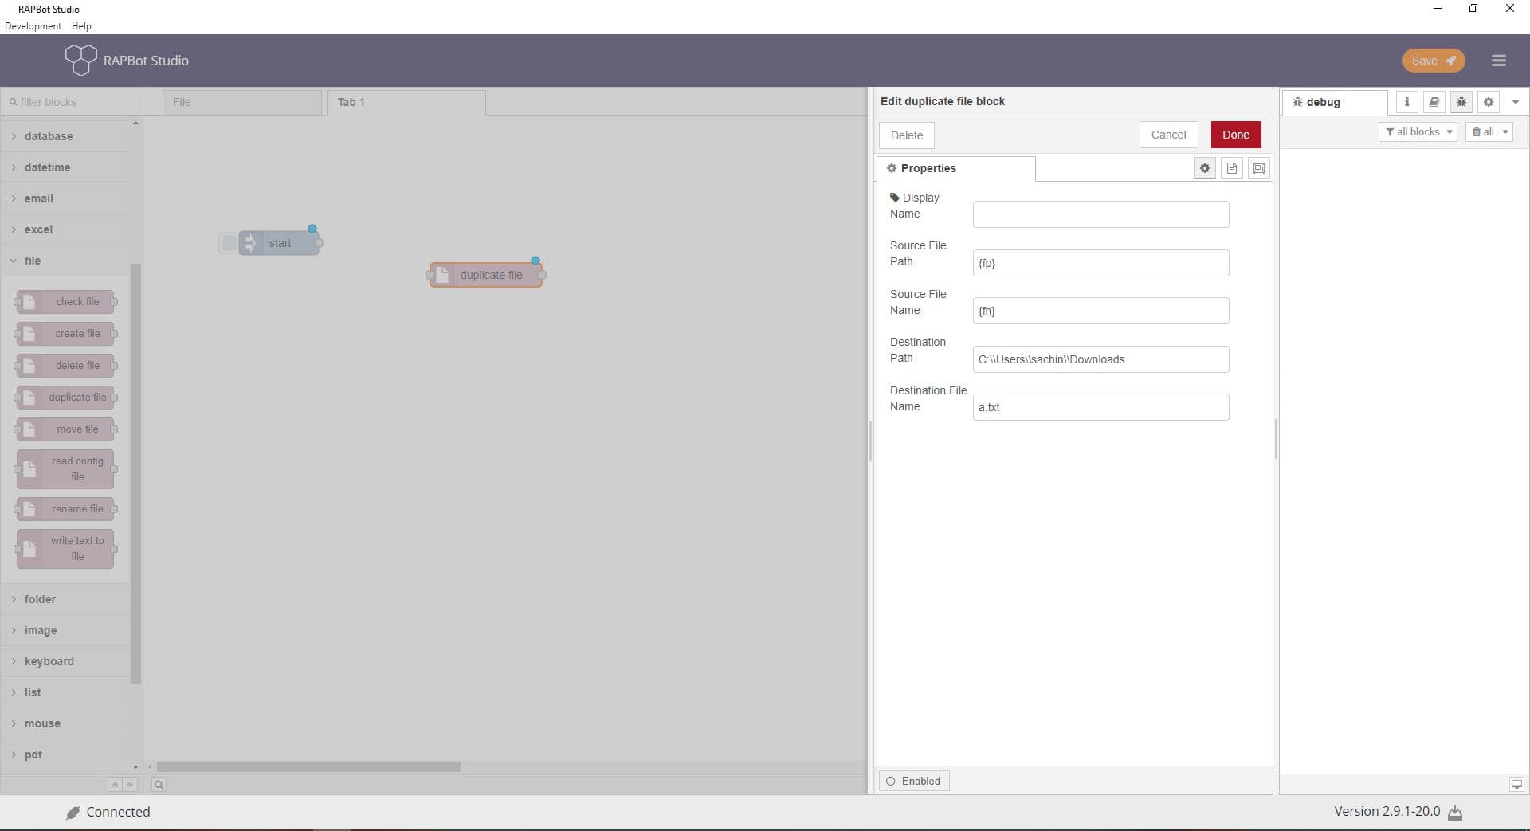
Task: Select the check file palette block
Action: (x=65, y=302)
